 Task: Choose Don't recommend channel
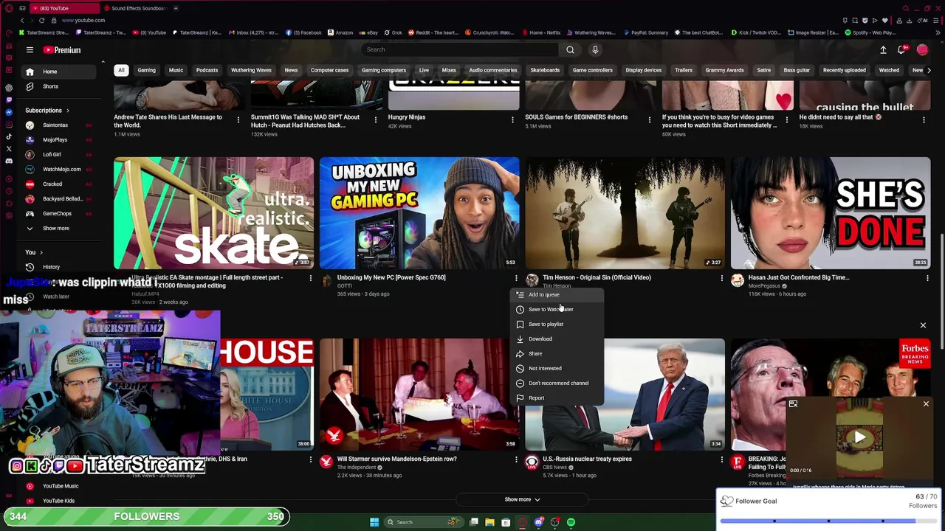(x=558, y=383)
